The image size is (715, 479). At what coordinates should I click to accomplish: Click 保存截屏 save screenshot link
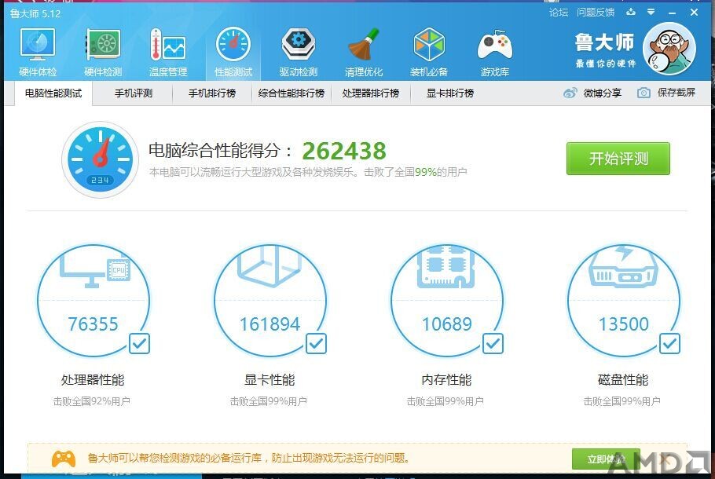[676, 93]
